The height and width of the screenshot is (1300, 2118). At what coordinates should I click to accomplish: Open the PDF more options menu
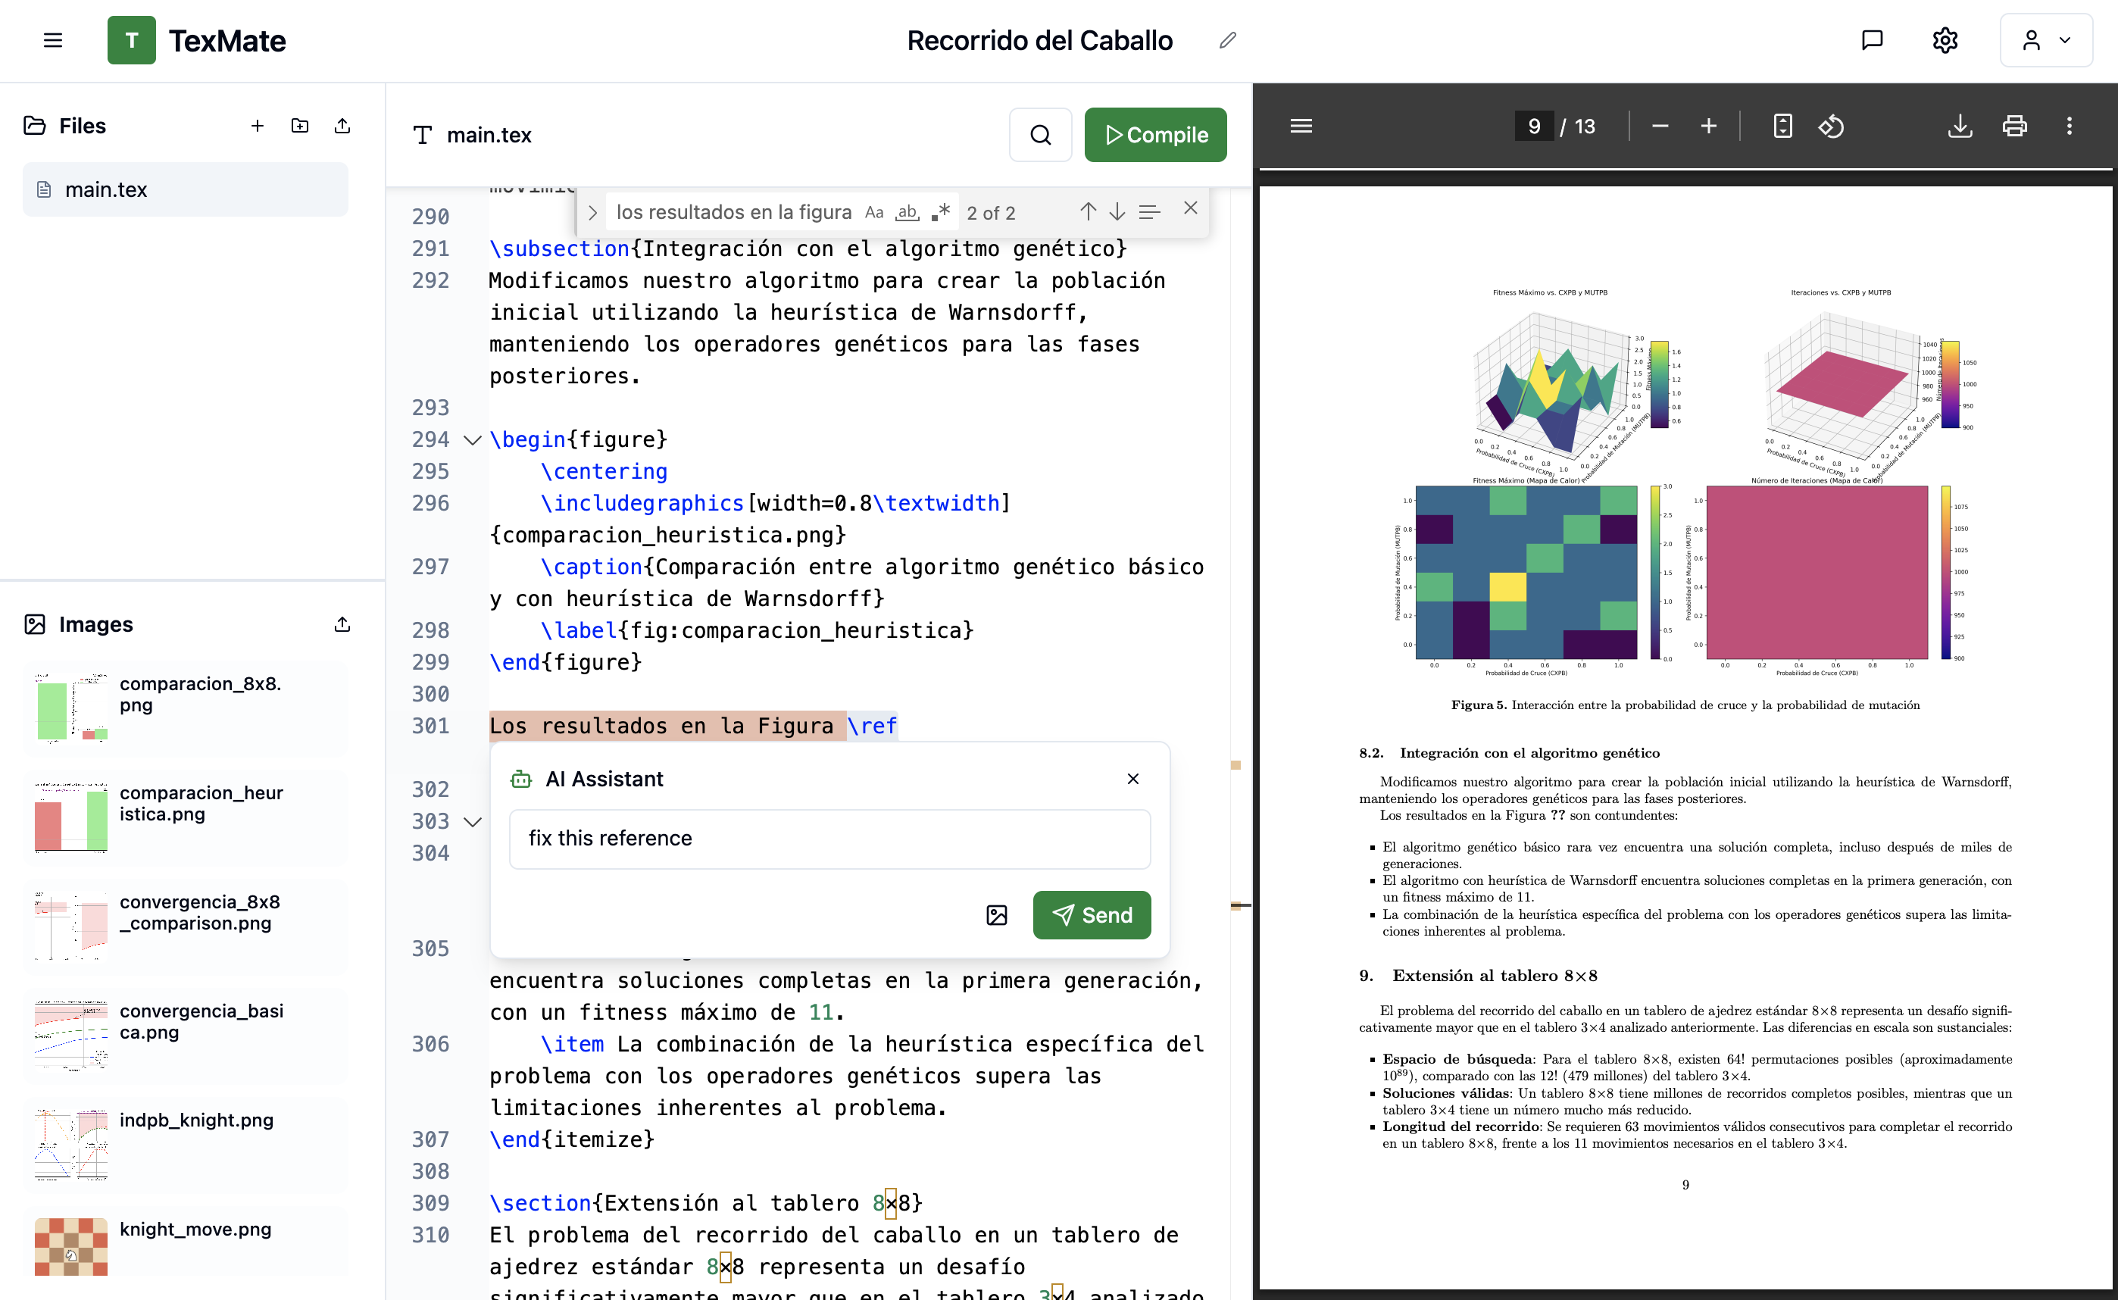point(2070,126)
